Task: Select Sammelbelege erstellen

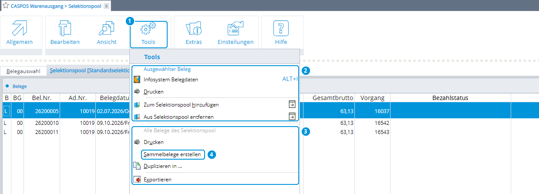Action: (x=173, y=154)
